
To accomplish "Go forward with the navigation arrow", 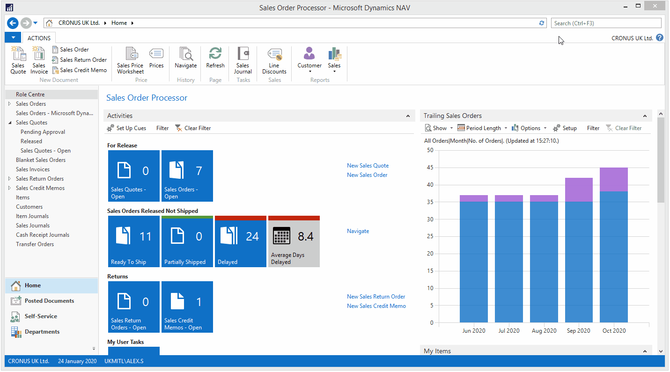I will coord(26,23).
